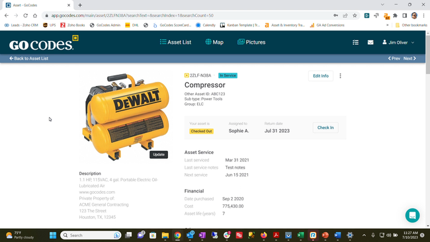Open the GoCodes Admin bookmark
This screenshot has width=430, height=242.
[x=105, y=25]
